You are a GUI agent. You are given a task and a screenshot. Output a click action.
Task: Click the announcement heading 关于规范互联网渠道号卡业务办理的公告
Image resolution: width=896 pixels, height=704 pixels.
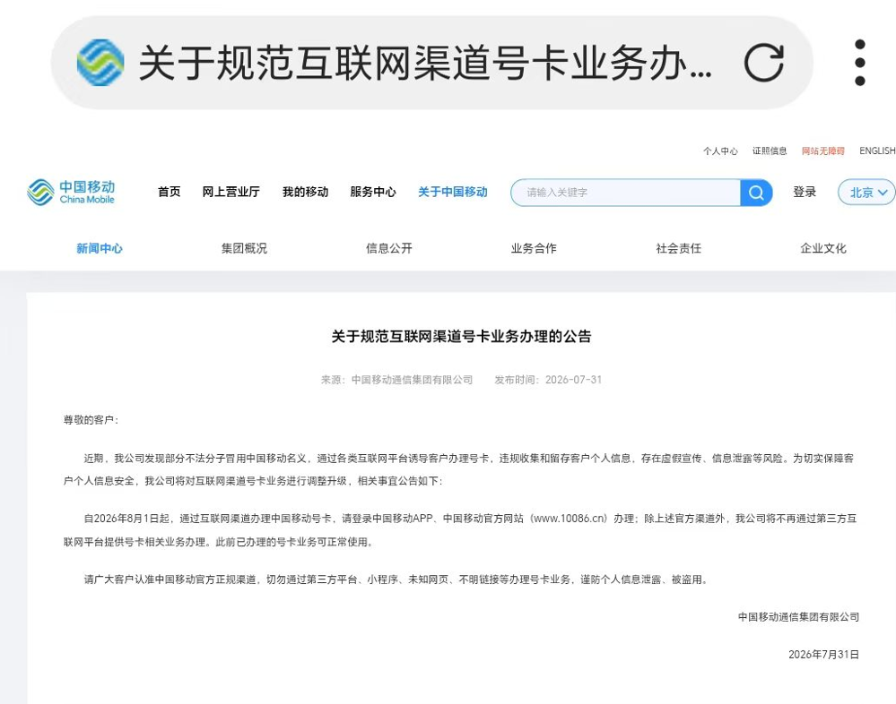tap(461, 337)
